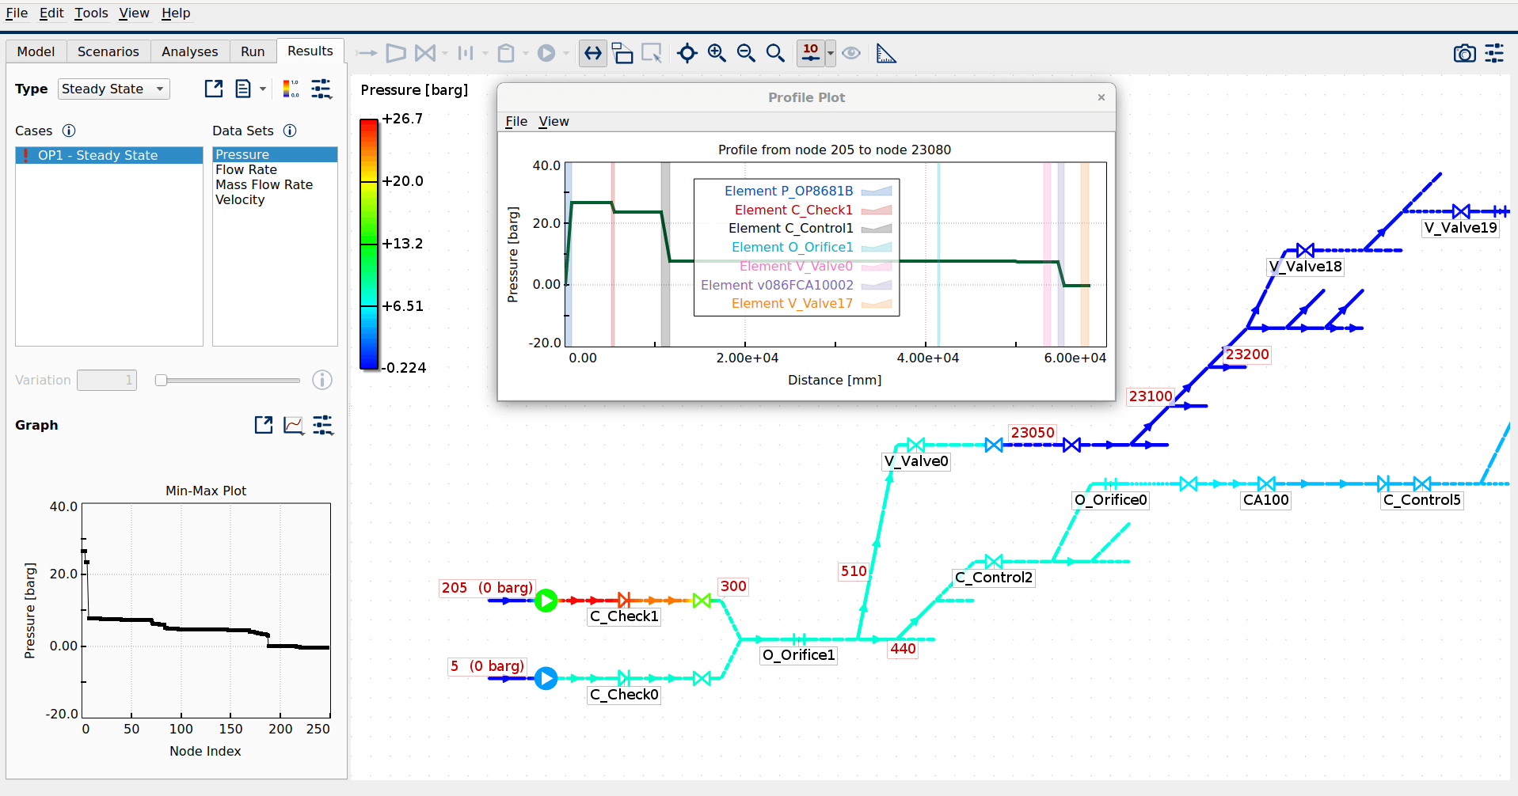Viewport: 1518px width, 796px height.
Task: Click the overlapping windows arrange icon
Action: tap(622, 53)
